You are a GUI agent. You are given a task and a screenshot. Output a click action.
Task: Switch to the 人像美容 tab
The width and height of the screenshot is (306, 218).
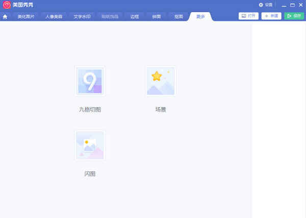pyautogui.click(x=54, y=17)
